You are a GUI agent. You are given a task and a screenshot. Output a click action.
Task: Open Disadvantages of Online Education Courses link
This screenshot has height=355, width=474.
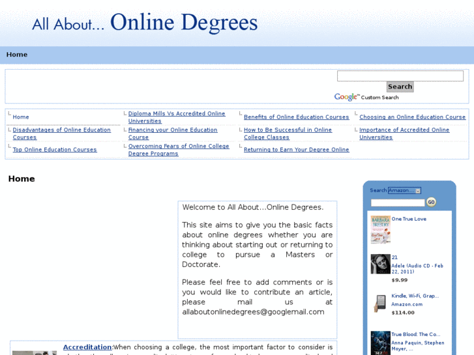[61, 134]
